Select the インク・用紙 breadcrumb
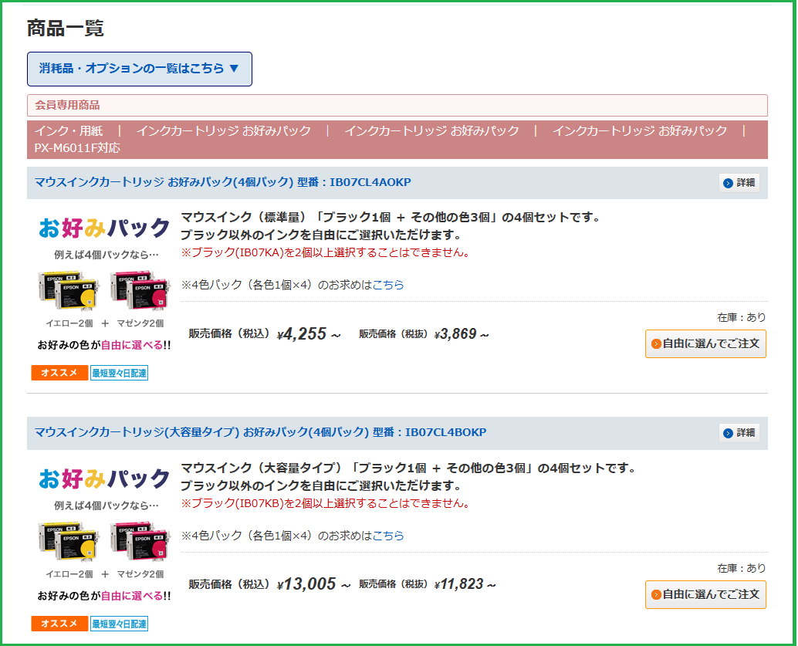Screen dimensions: 798x646 pos(68,131)
